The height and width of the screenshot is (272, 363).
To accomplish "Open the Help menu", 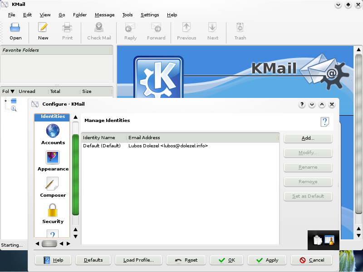I will 172,15.
